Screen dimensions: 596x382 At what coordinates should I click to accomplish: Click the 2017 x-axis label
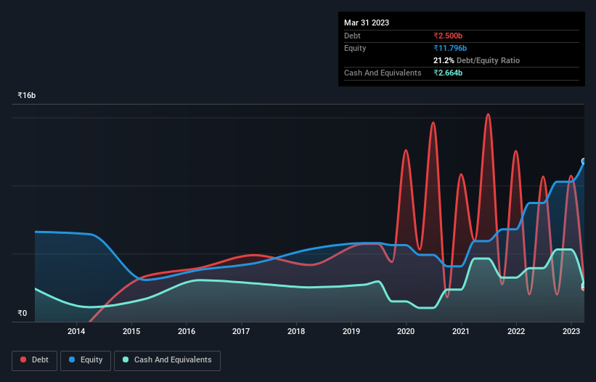[241, 331]
